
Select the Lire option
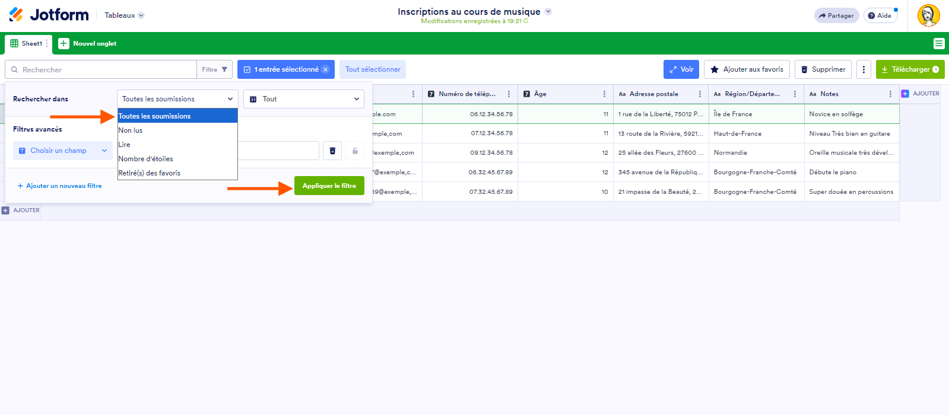click(177, 145)
